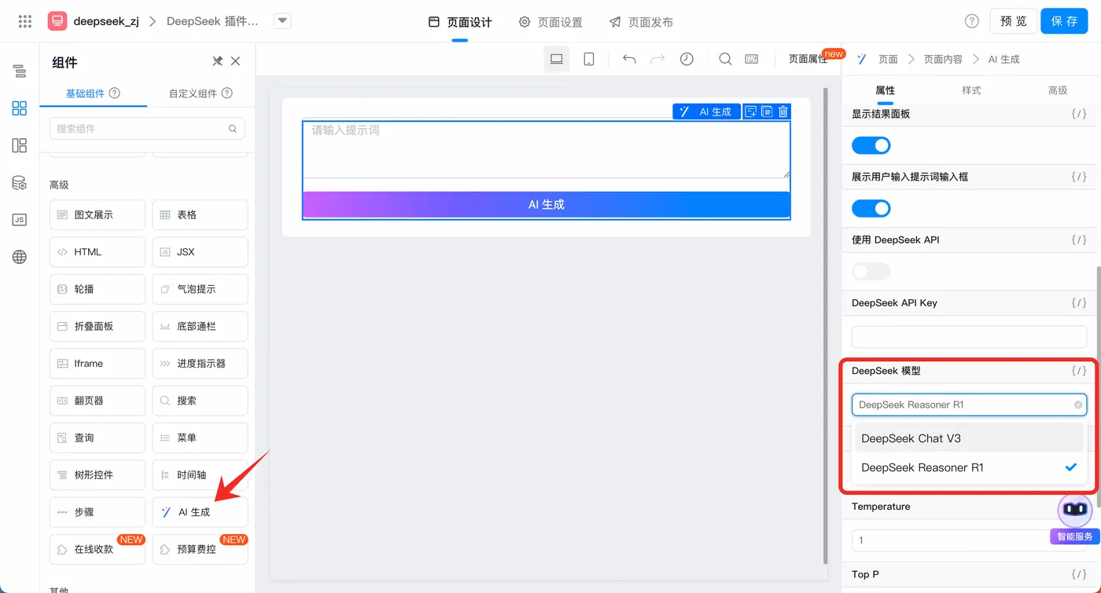Bind variable for 使用 DeepSeek API
This screenshot has width=1101, height=593.
pos(1079,240)
